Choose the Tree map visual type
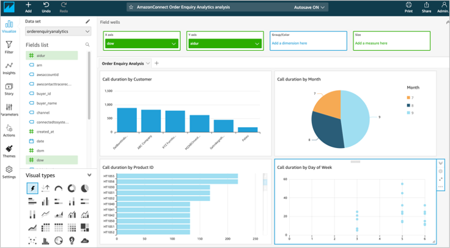The image size is (450, 248). (x=84, y=228)
